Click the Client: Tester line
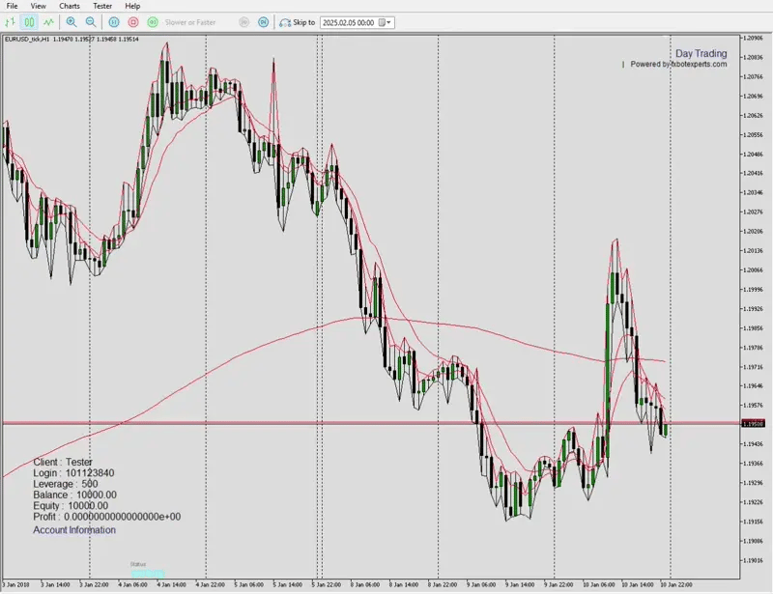The image size is (773, 594). click(63, 462)
